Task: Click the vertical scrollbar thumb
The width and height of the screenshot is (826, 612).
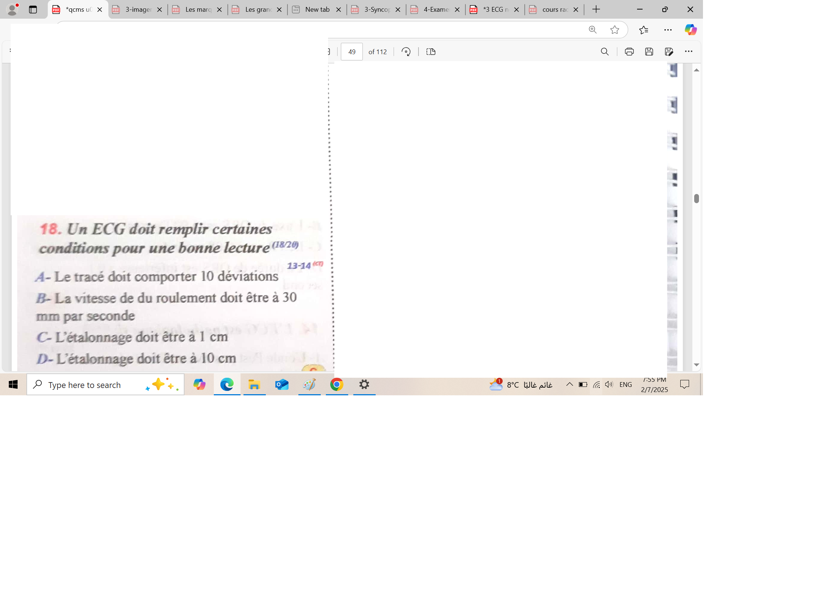Action: tap(696, 198)
